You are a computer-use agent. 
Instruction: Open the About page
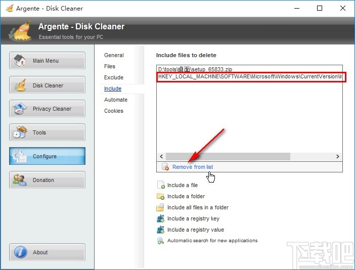coord(48,252)
